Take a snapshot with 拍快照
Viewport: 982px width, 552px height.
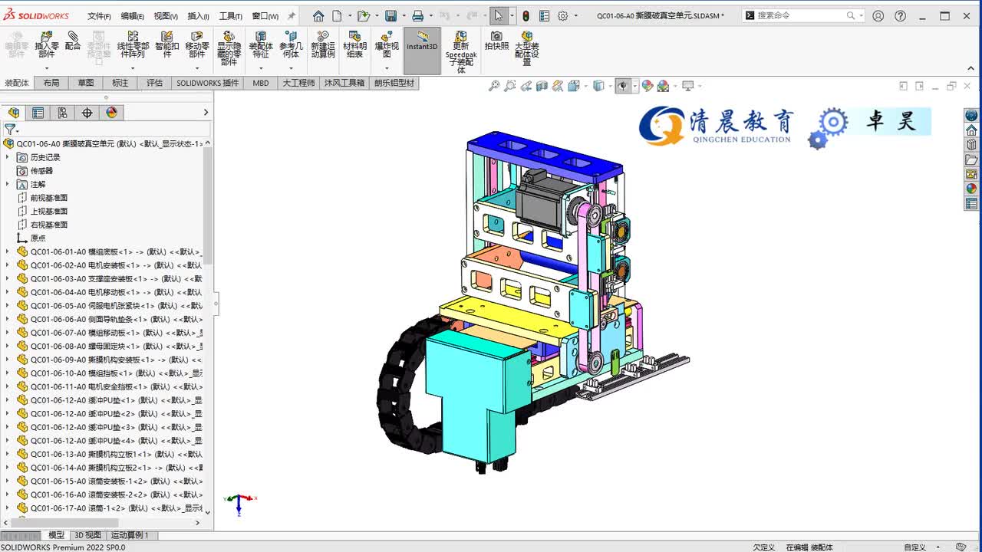[496, 41]
